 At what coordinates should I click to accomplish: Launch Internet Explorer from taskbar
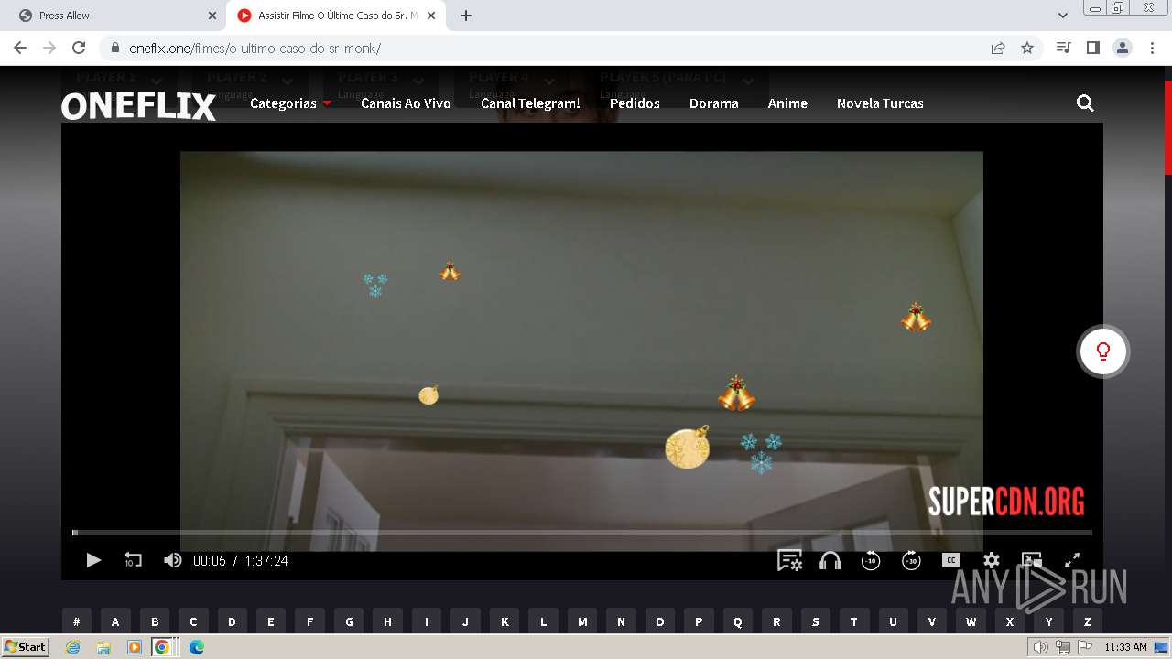73,647
